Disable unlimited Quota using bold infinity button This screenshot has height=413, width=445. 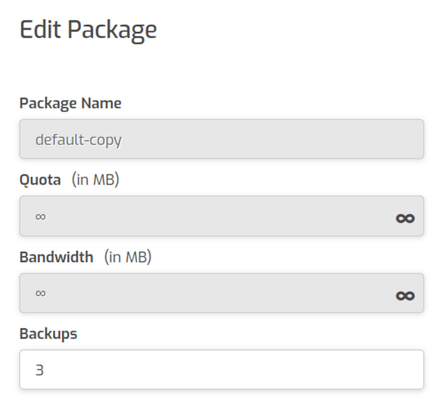point(405,219)
